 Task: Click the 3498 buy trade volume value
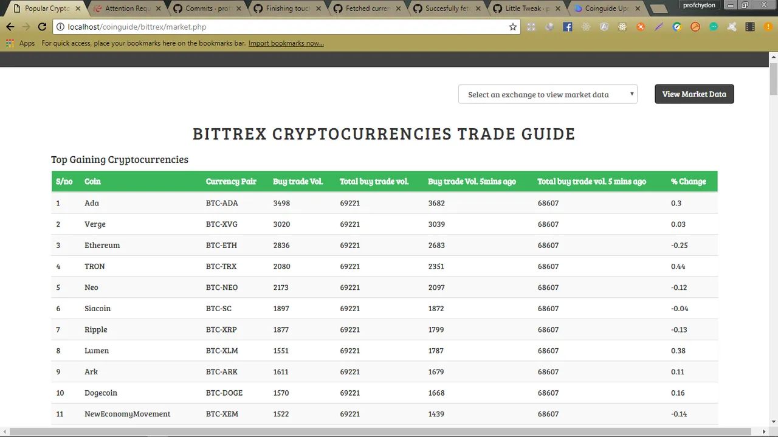click(x=281, y=203)
